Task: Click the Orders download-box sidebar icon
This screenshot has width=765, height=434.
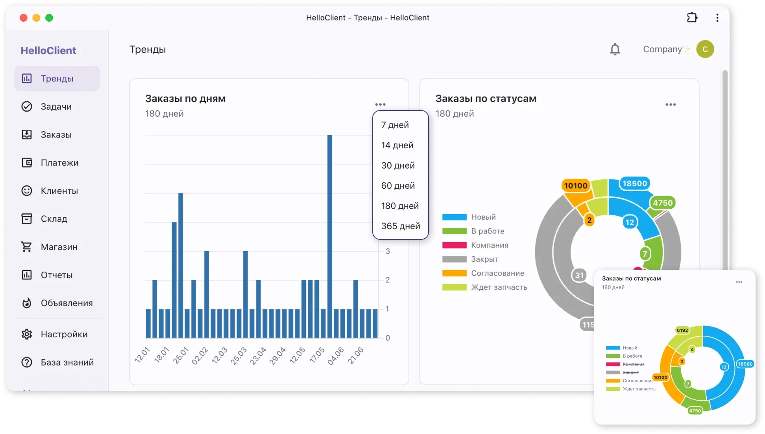Action: [x=27, y=134]
